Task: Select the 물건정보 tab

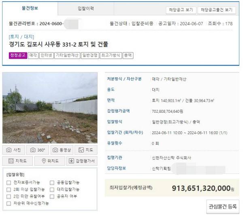Action: coord(30,8)
